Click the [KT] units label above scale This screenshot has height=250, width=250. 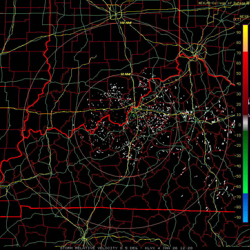point(237,19)
